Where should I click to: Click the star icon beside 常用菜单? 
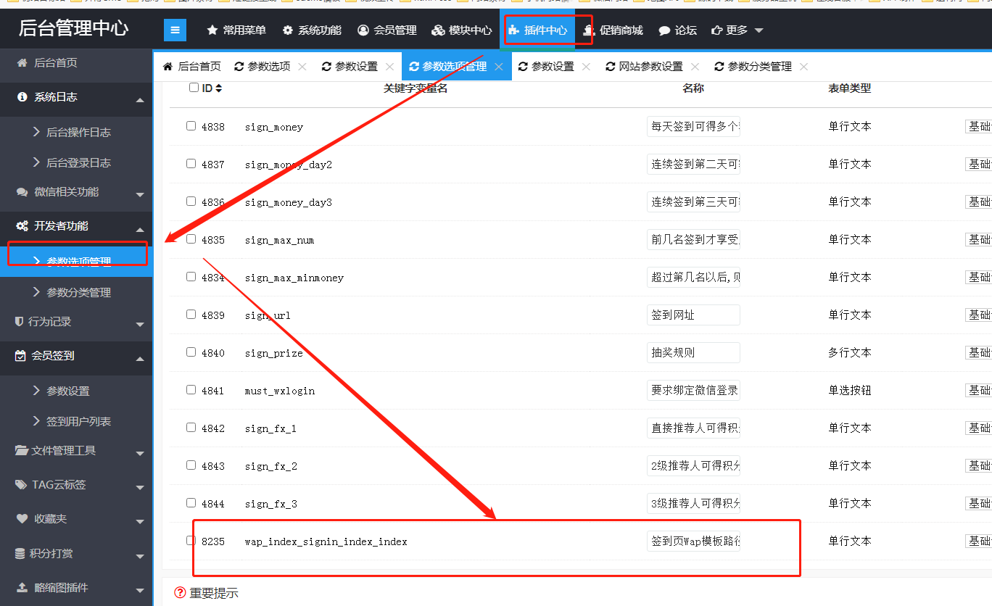[212, 30]
